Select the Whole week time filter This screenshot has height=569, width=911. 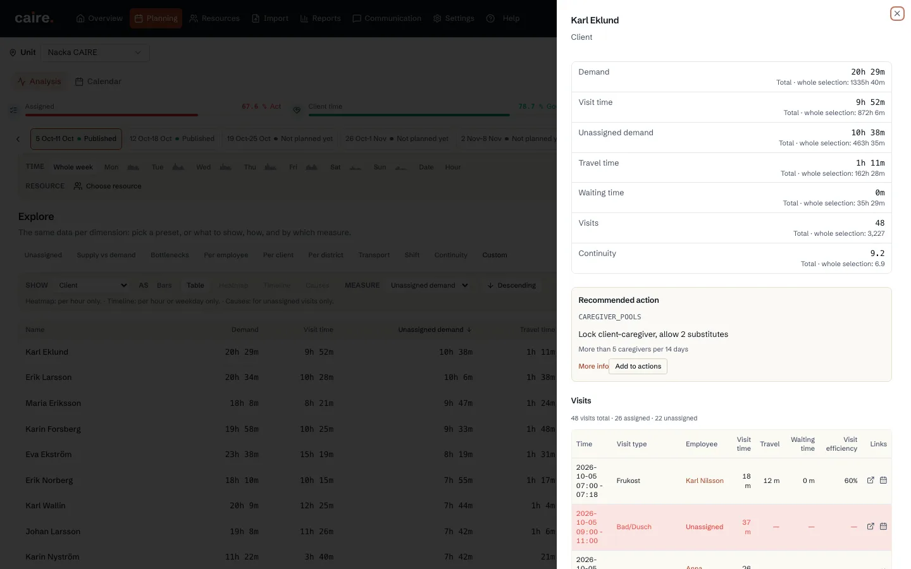tap(73, 167)
